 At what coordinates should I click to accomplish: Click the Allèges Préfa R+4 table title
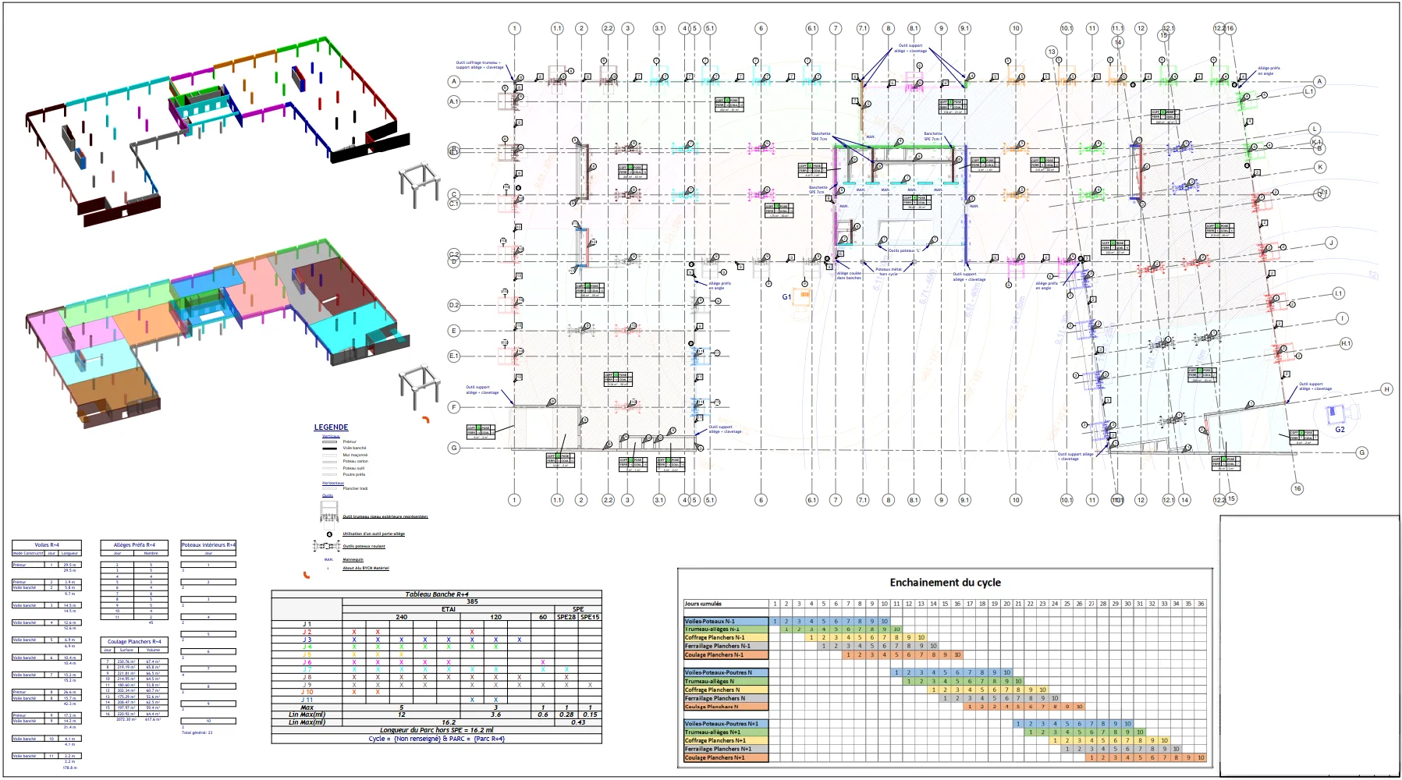point(134,545)
